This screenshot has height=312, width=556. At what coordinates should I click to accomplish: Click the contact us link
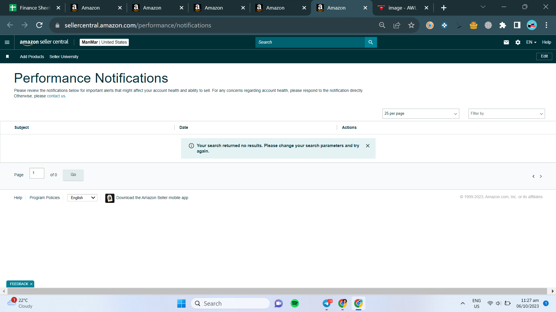pyautogui.click(x=56, y=96)
